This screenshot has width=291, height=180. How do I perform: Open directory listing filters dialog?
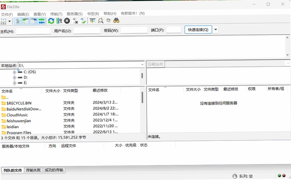(x=93, y=20)
